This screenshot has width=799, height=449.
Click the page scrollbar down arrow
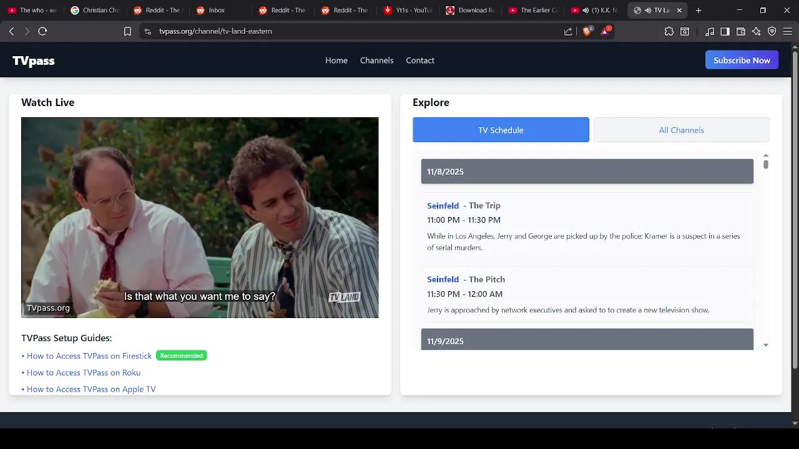click(795, 423)
